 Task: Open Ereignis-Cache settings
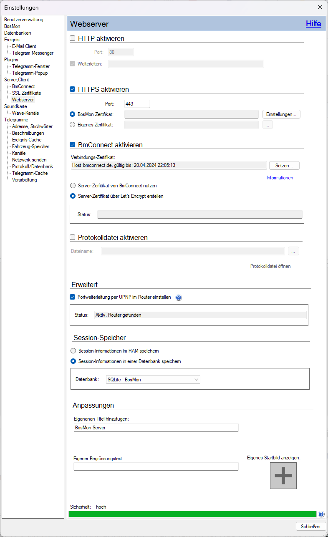point(27,140)
